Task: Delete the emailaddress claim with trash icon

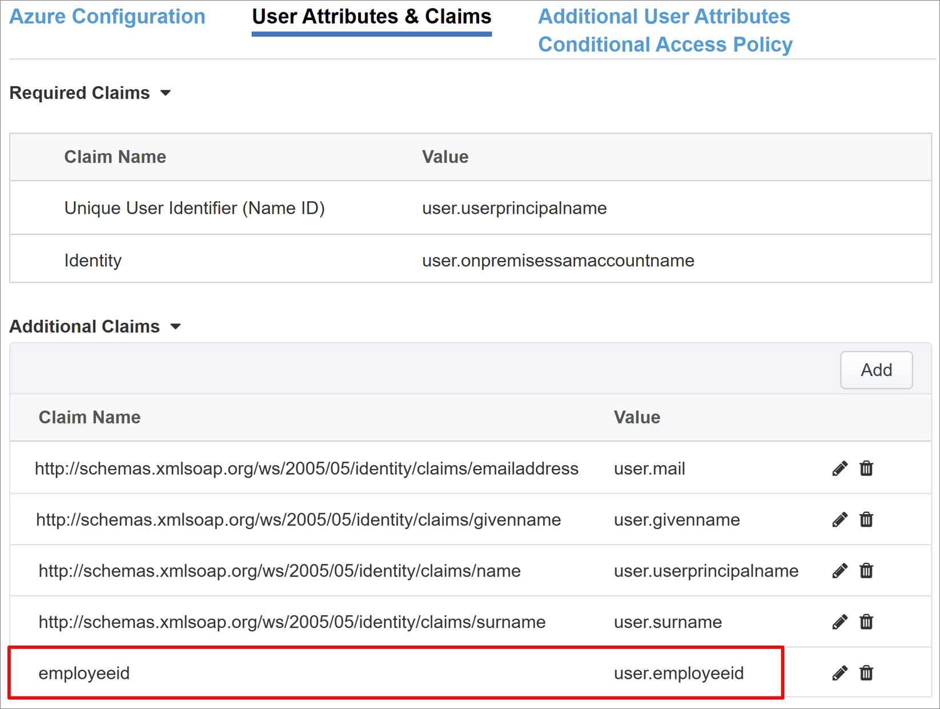Action: (x=866, y=468)
